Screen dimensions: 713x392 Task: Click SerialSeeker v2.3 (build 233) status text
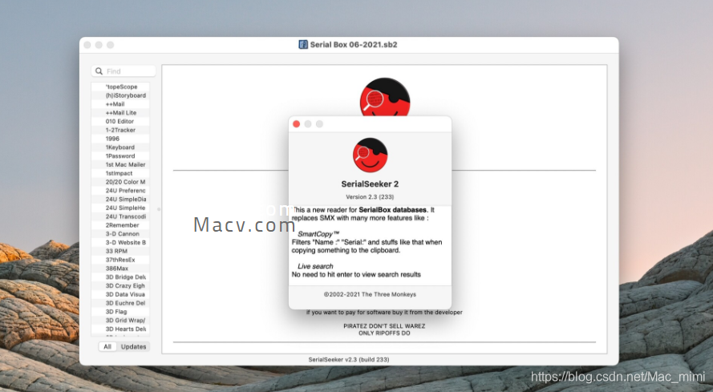pos(349,359)
